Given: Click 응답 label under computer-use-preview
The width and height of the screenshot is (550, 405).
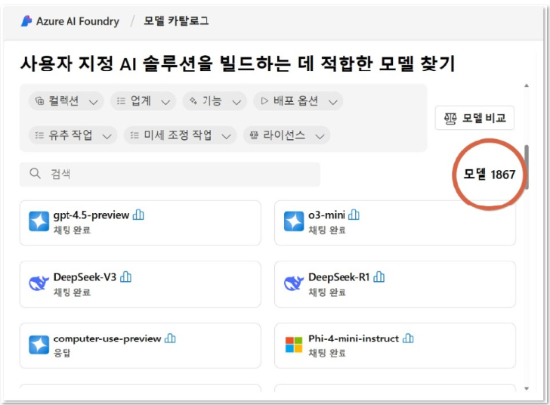Looking at the screenshot, I should 62,353.
